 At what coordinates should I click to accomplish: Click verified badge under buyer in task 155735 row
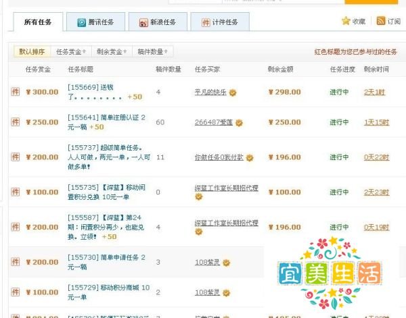point(198,196)
